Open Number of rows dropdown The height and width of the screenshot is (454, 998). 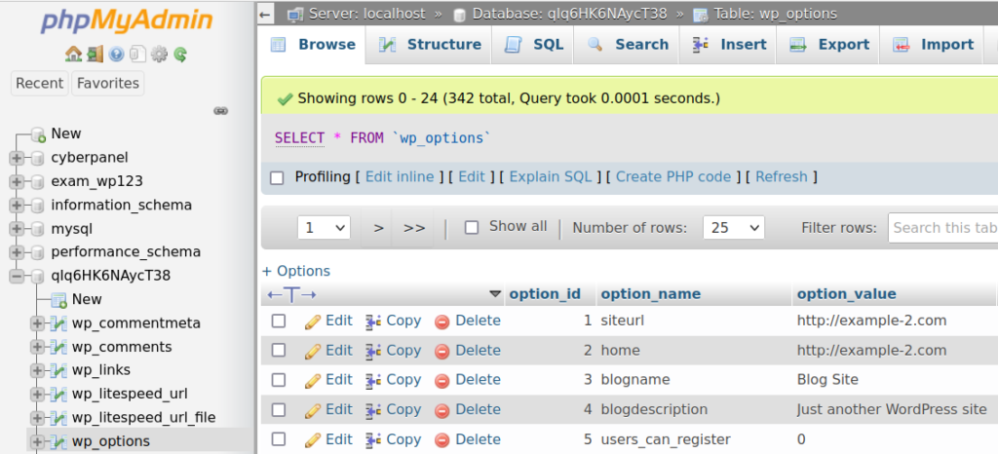(x=733, y=227)
